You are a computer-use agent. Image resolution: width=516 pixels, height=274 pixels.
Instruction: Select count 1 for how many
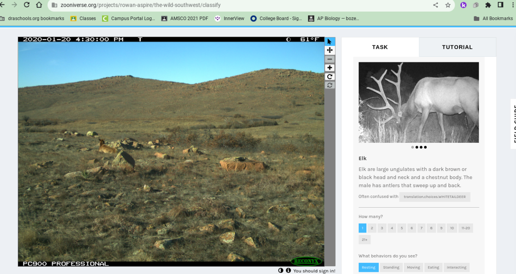(x=362, y=228)
